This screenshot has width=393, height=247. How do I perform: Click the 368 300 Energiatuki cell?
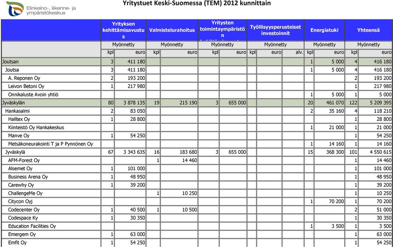329,152
